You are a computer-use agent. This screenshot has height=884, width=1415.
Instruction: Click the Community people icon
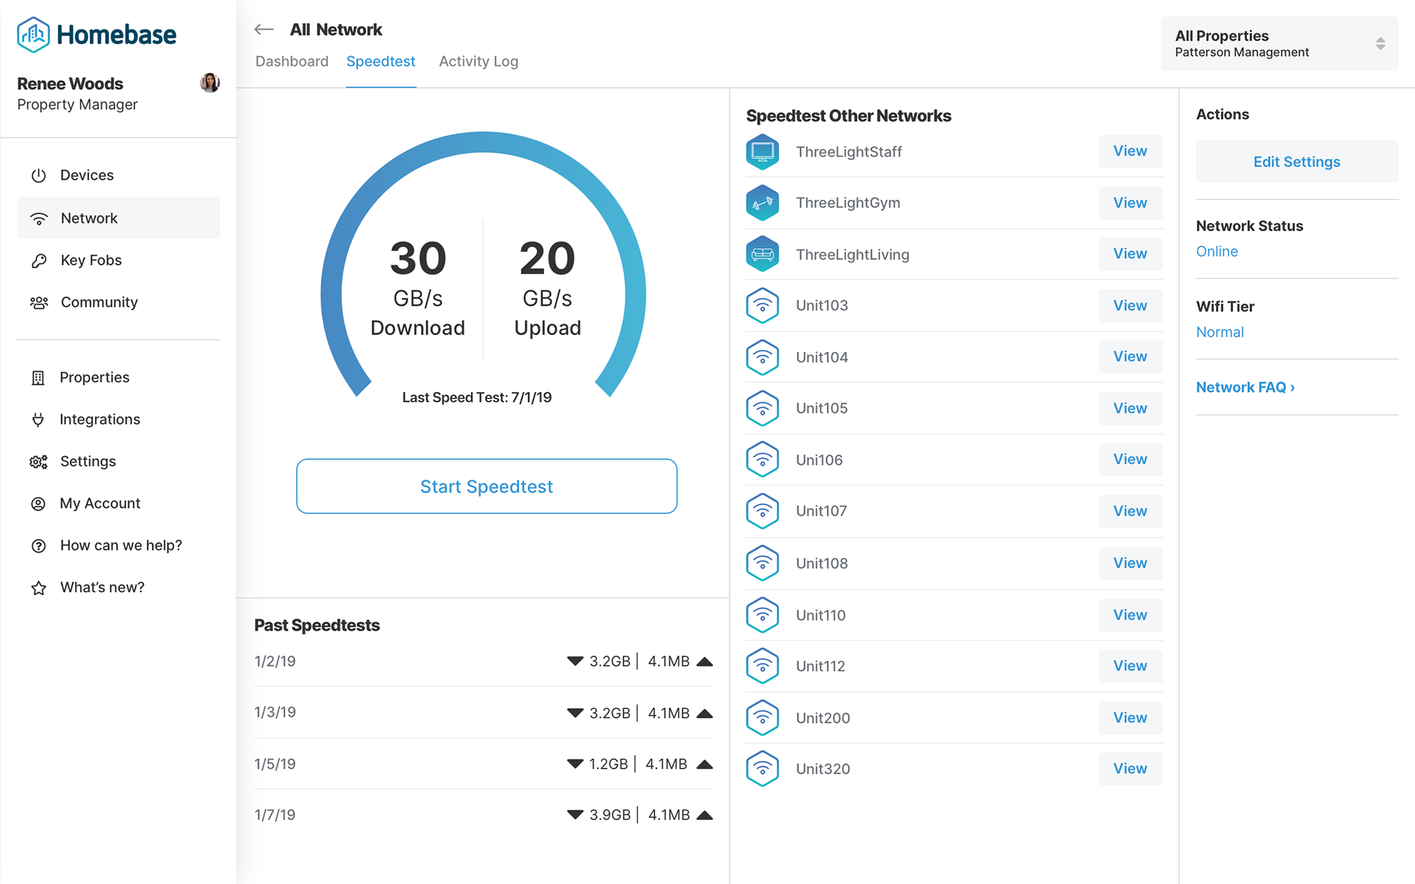pyautogui.click(x=38, y=303)
